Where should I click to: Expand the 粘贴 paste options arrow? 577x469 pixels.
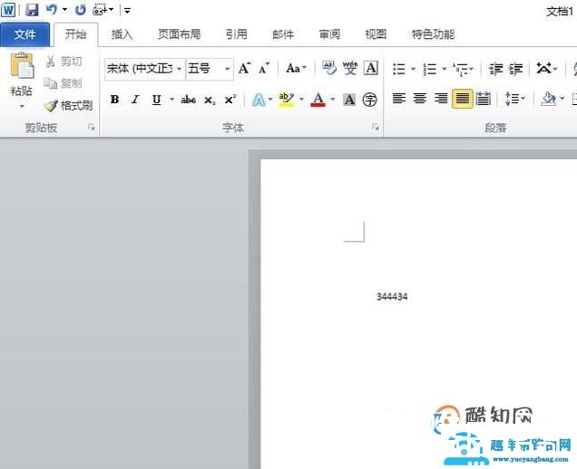tap(22, 107)
